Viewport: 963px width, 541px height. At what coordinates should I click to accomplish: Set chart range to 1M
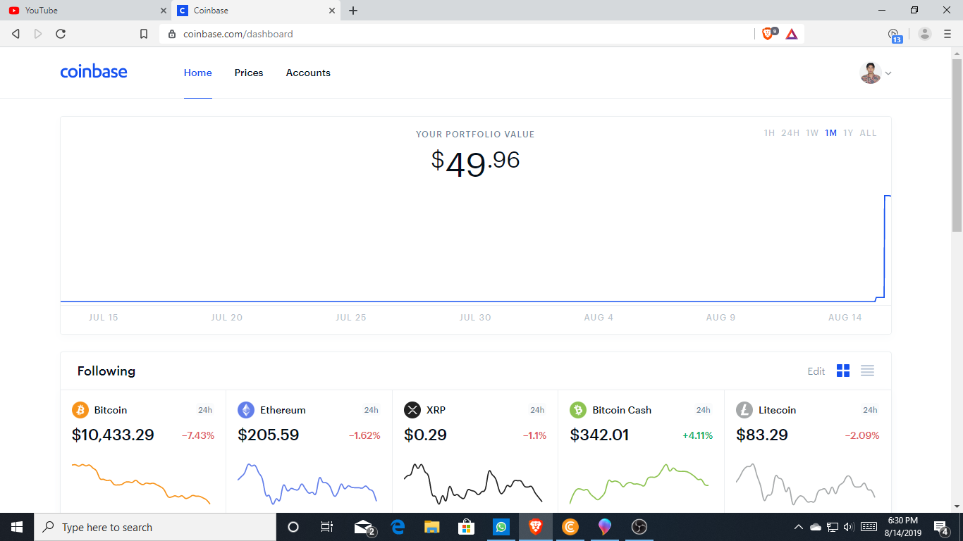[831, 133]
